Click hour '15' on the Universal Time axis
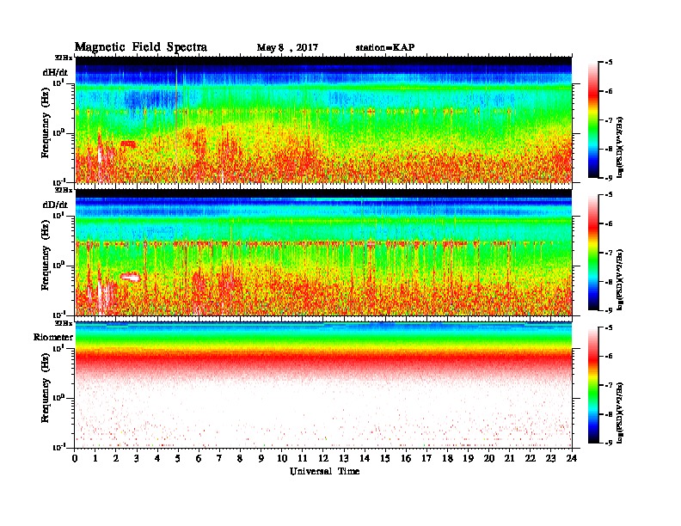 click(x=385, y=458)
